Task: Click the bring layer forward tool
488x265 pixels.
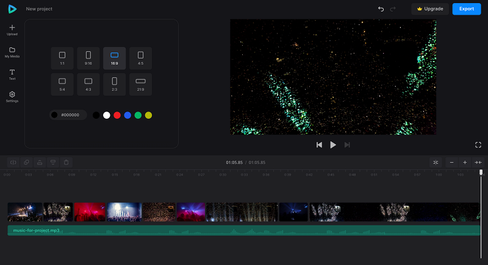Action: 40,163
